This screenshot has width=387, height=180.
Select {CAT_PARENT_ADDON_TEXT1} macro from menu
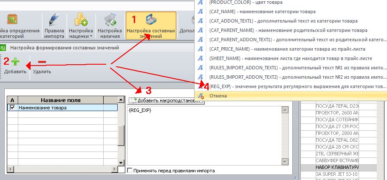[291, 40]
